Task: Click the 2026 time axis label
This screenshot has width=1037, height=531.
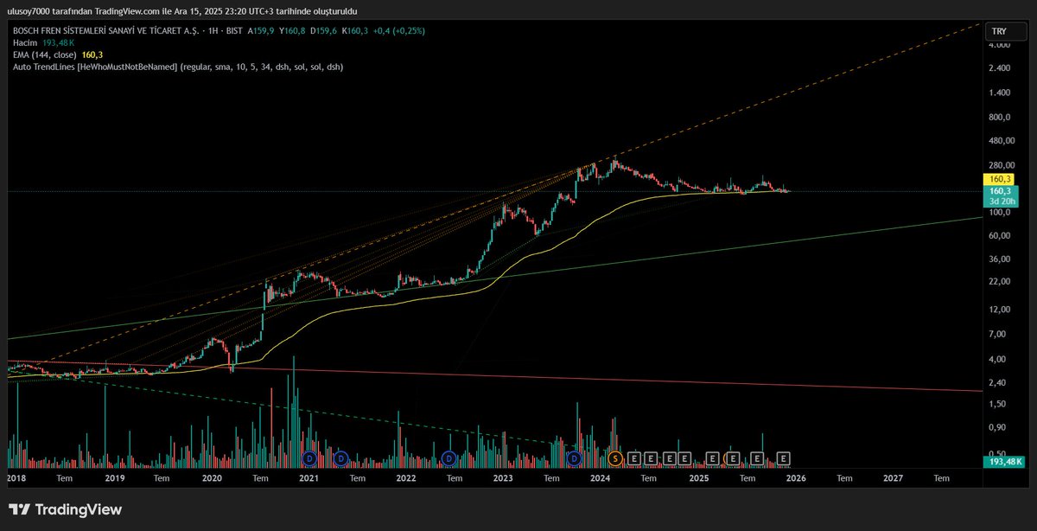Action: click(x=796, y=477)
